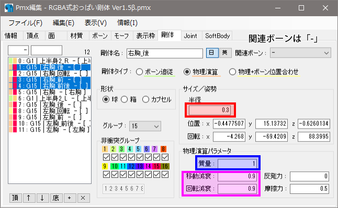The image size is (338, 208).
Task: Click the 底 move-to-bottom button
Action: 57,198
